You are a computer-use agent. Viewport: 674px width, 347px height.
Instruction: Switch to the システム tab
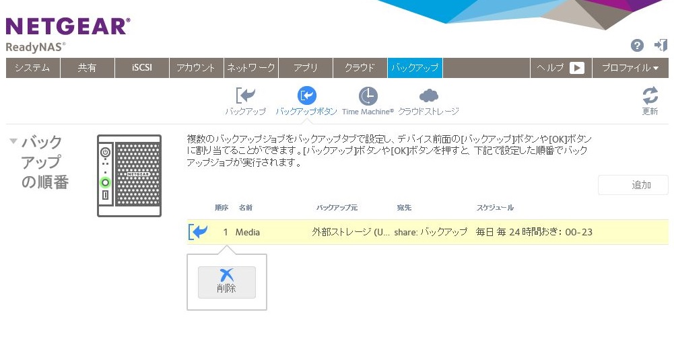point(32,68)
